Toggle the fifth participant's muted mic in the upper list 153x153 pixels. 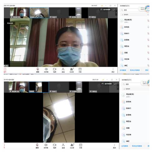click(x=148, y=46)
